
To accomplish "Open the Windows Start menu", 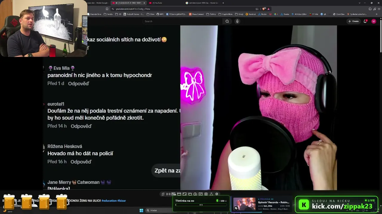I will pos(141,210).
